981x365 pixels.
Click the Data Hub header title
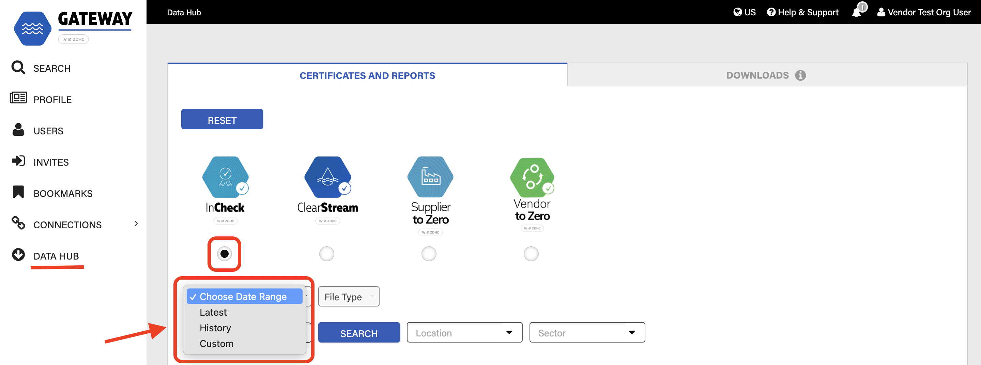(x=184, y=12)
